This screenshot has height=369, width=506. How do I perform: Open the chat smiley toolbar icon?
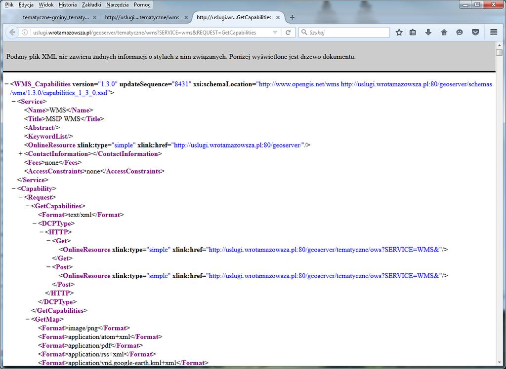(460, 32)
